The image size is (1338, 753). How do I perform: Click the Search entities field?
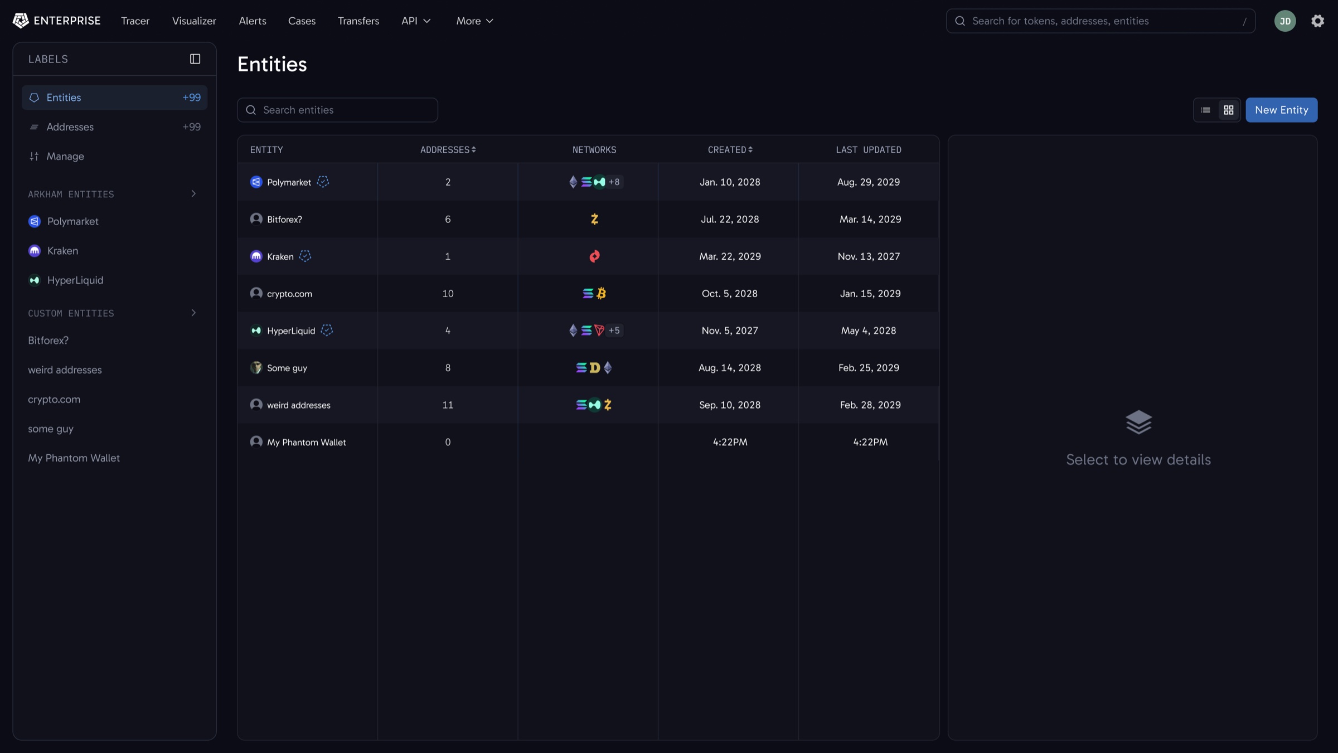tap(337, 110)
